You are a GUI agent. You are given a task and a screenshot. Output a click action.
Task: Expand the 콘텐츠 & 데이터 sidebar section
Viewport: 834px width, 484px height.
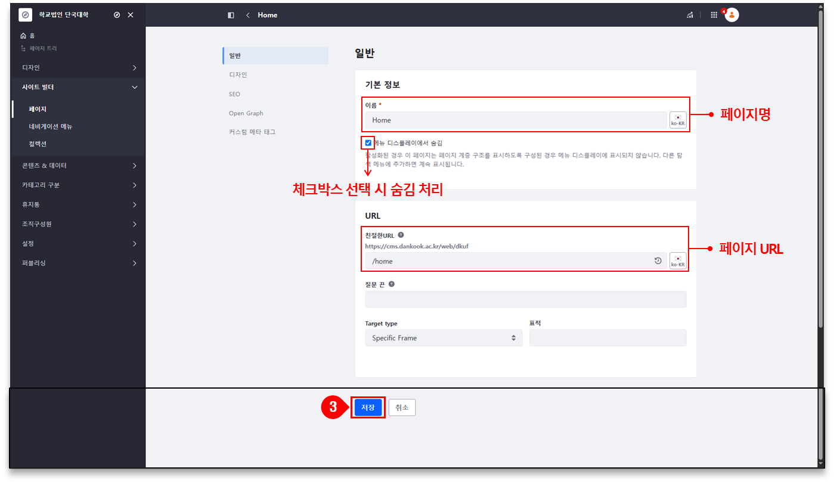point(79,166)
